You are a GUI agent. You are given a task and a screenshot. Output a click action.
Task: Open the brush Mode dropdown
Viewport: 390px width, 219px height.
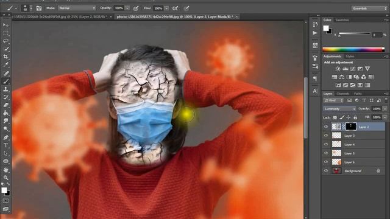click(77, 8)
